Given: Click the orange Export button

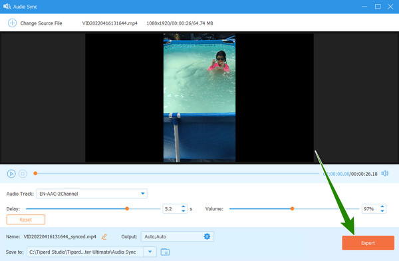Looking at the screenshot, I should (368, 242).
